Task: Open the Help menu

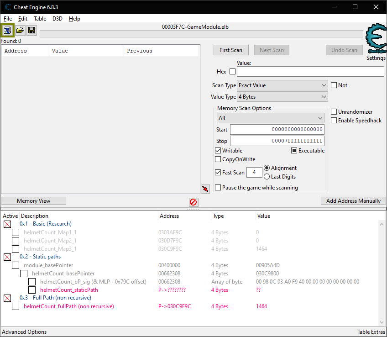Action: click(x=74, y=19)
